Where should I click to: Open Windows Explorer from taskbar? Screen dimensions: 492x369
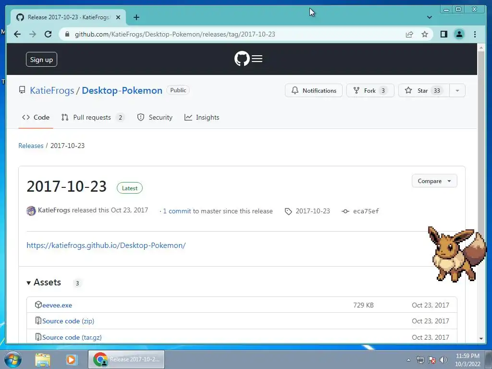coord(43,359)
